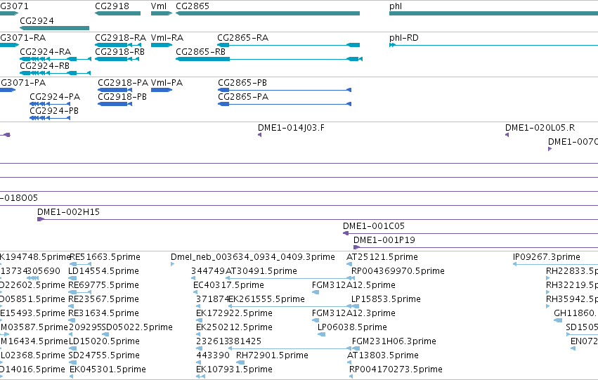Screen dimensions: 598x380
Task: Select protein CG2924-PA
Action: pos(50,104)
